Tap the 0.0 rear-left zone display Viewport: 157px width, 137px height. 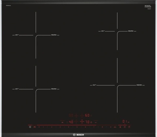coord(71,115)
